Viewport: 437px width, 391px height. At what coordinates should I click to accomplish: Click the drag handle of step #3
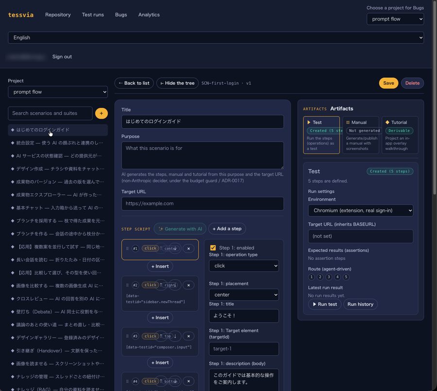pos(127,336)
